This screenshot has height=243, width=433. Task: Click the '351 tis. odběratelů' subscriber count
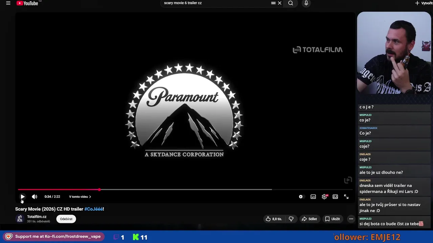coord(39,221)
